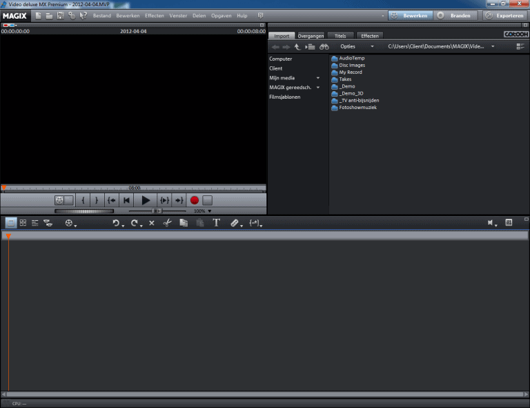The height and width of the screenshot is (408, 530).
Task: Click the preview monitor time ruler
Action: coord(133,188)
